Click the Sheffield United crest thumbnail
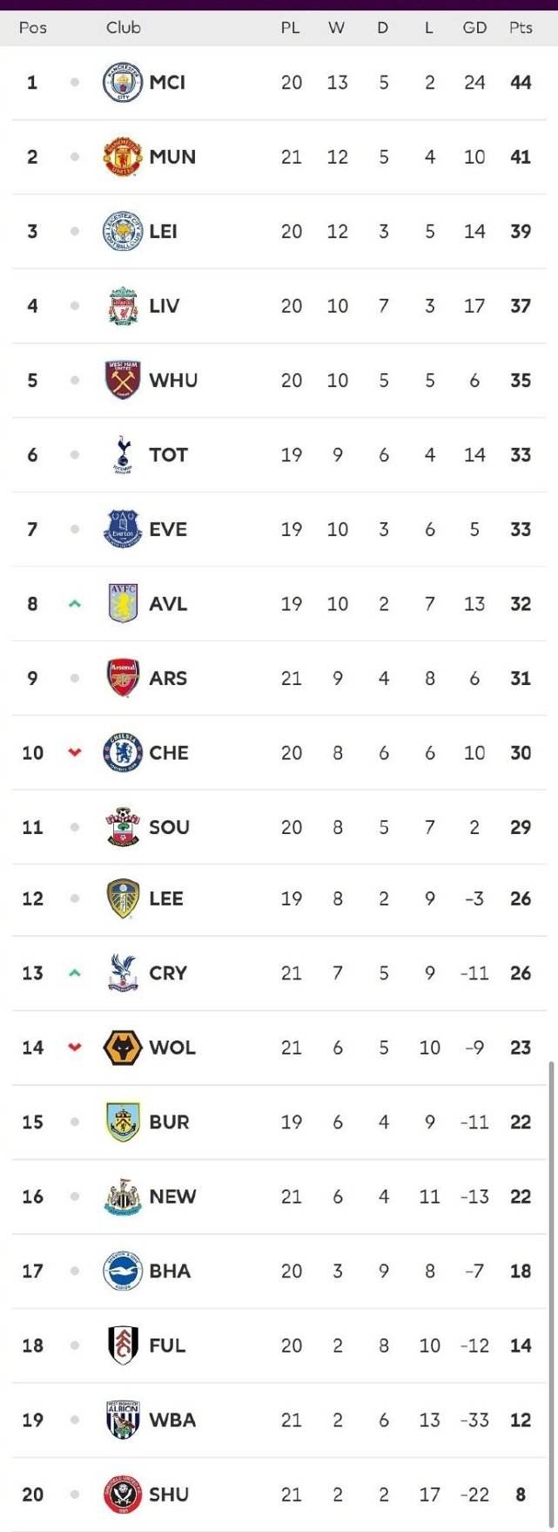558x1532 pixels. pos(123,1495)
